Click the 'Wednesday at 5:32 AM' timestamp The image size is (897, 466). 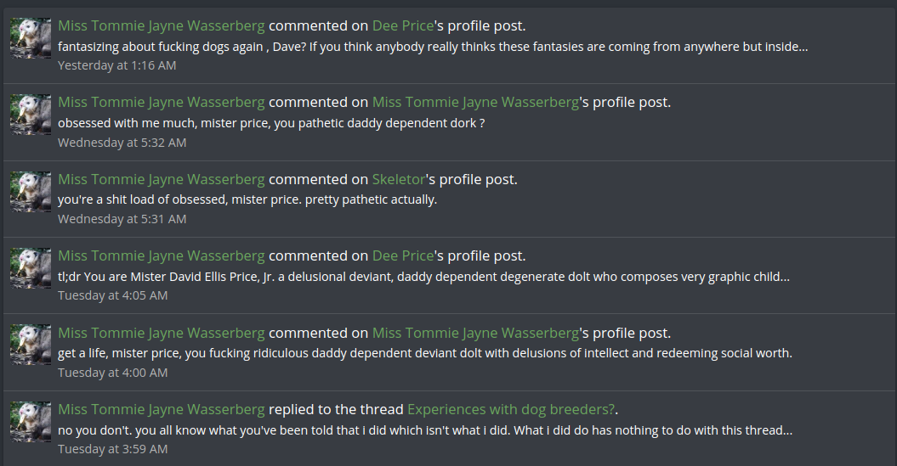pyautogui.click(x=122, y=143)
